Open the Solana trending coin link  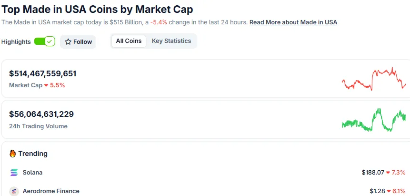tap(32, 172)
